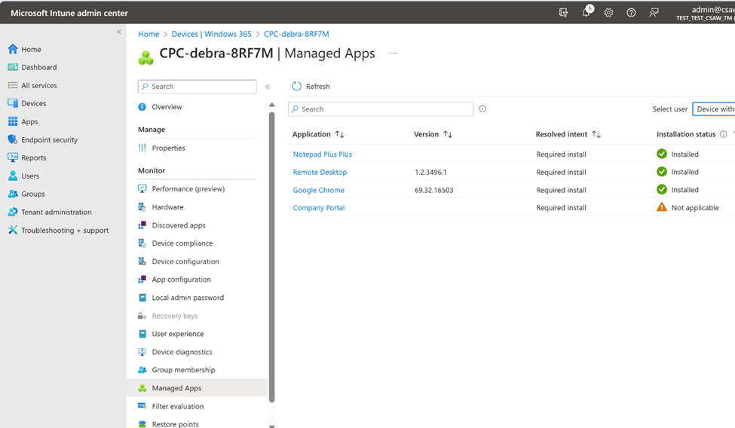Screen dimensions: 735x428
Task: Click the admin account label in header
Action: click(x=705, y=13)
